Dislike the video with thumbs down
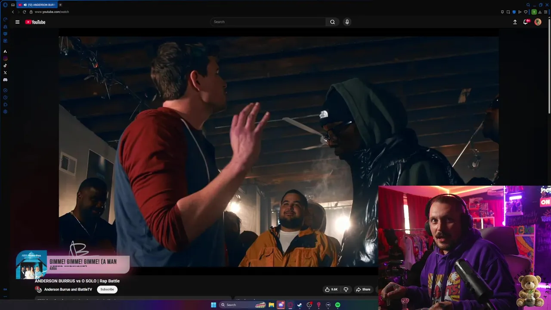 pyautogui.click(x=346, y=289)
